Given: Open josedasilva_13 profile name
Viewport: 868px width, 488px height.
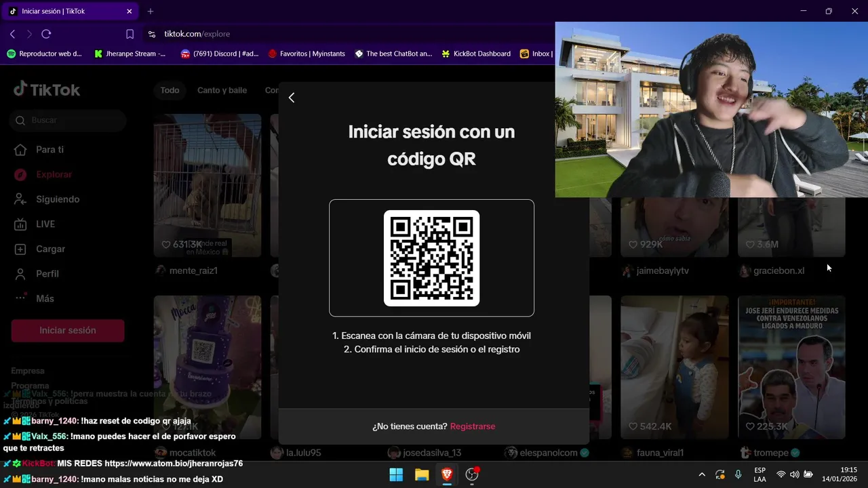Looking at the screenshot, I should click(x=432, y=453).
